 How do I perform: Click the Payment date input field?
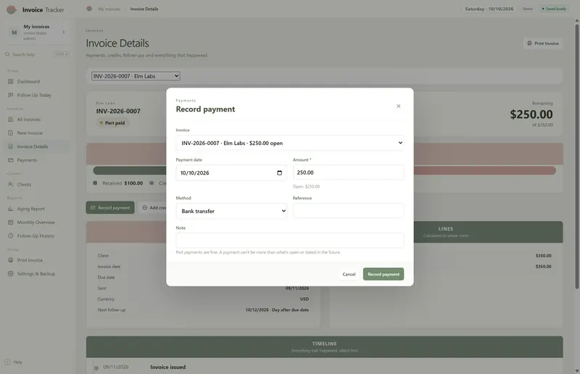(x=231, y=173)
